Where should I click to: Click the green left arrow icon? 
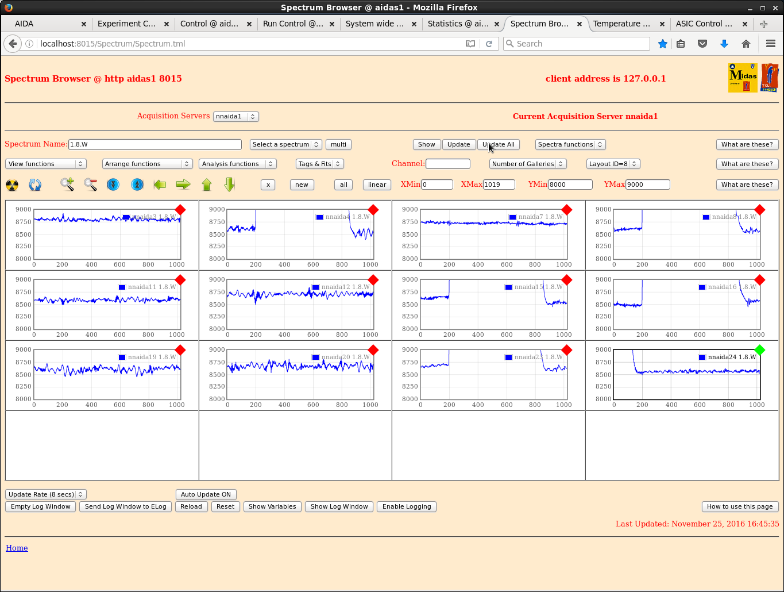(160, 184)
